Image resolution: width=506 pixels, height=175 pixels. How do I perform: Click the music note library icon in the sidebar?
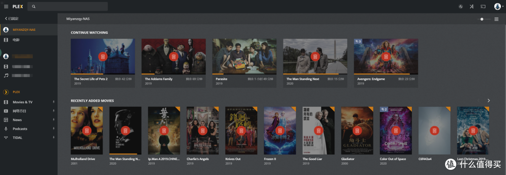(x=6, y=76)
